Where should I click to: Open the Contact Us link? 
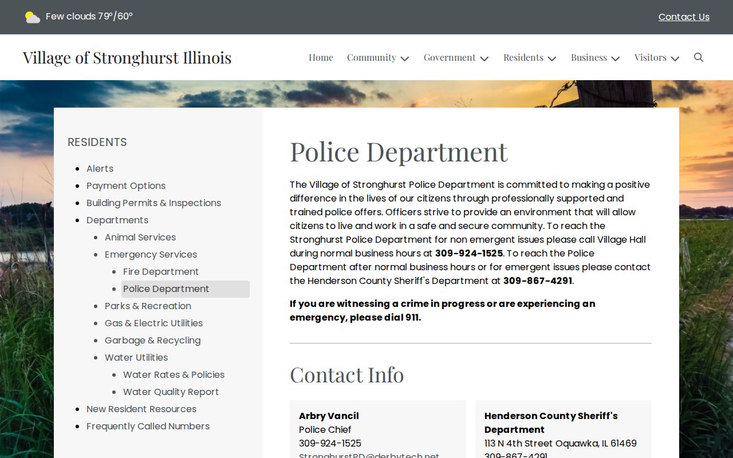pyautogui.click(x=684, y=17)
